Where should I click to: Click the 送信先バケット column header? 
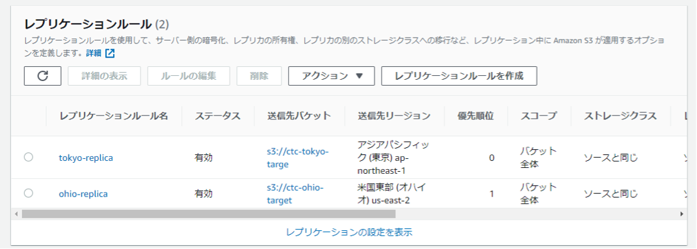[299, 116]
